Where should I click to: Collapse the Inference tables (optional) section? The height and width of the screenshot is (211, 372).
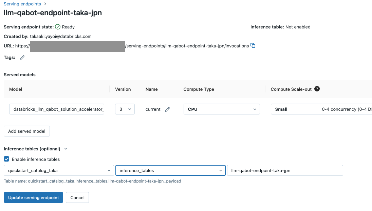pos(66,149)
